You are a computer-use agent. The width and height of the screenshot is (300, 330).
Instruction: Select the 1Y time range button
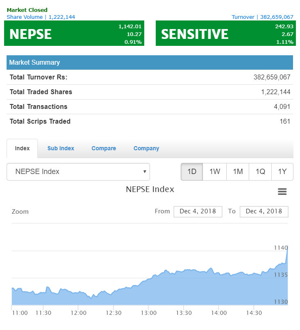(282, 172)
